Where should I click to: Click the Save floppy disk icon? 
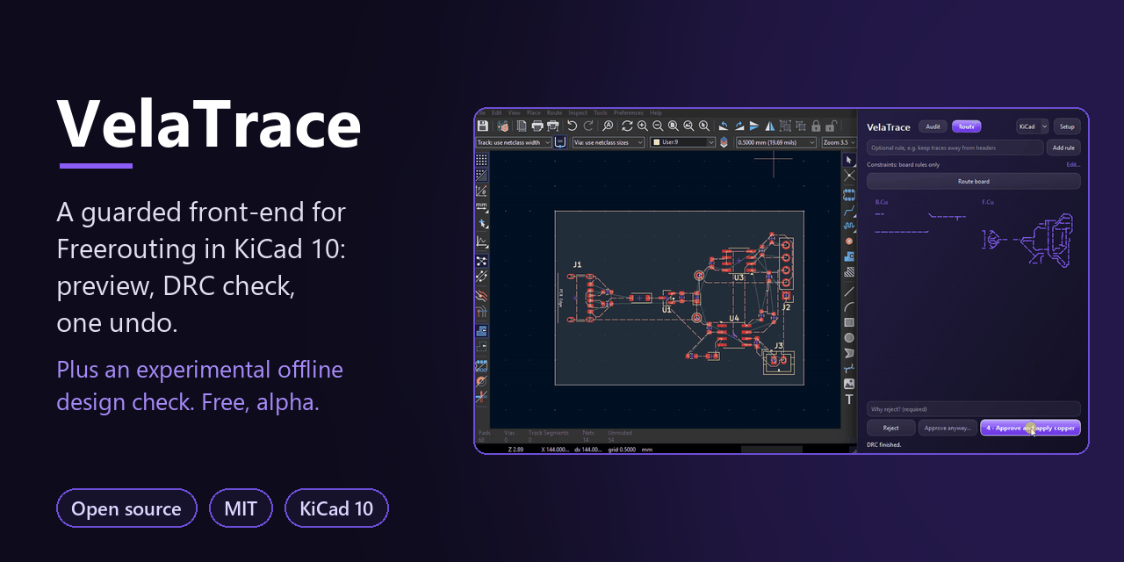pyautogui.click(x=482, y=126)
